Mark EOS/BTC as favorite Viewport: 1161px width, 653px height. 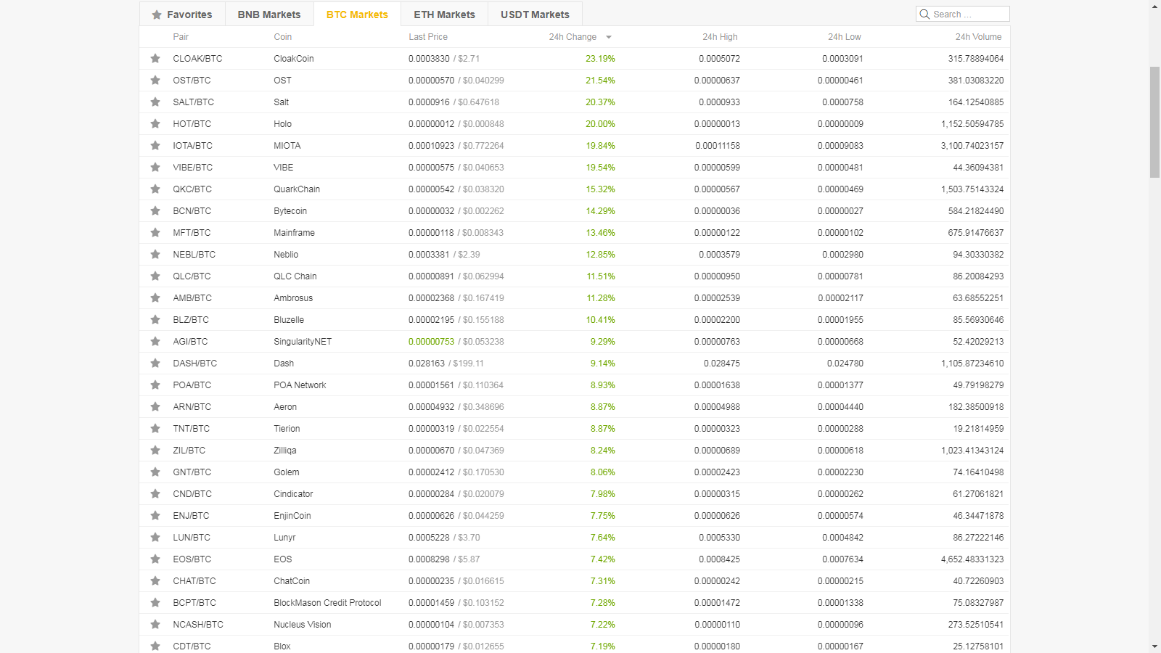pos(155,559)
